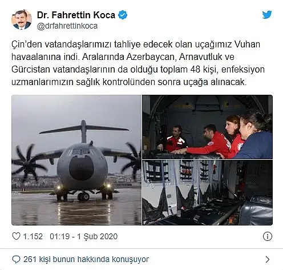
Task: Expand the conversation with the right chevron arrow
Action: pos(267,259)
